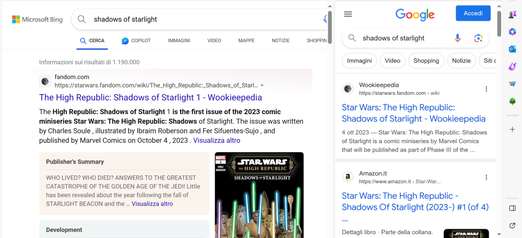Expand the dropdown arrow next to fandom URL
This screenshot has width=522, height=238.
[262, 85]
